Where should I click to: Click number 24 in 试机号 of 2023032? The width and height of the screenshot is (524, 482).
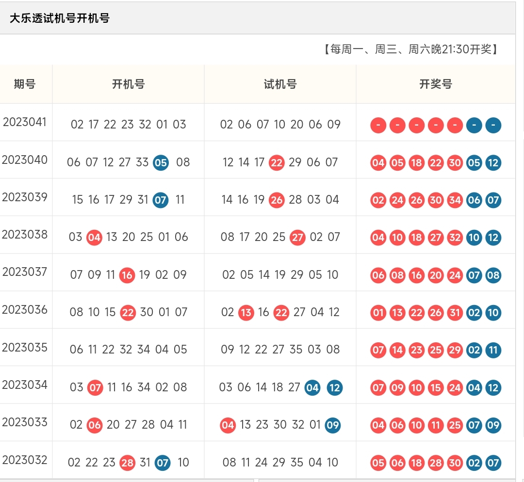pos(262,463)
